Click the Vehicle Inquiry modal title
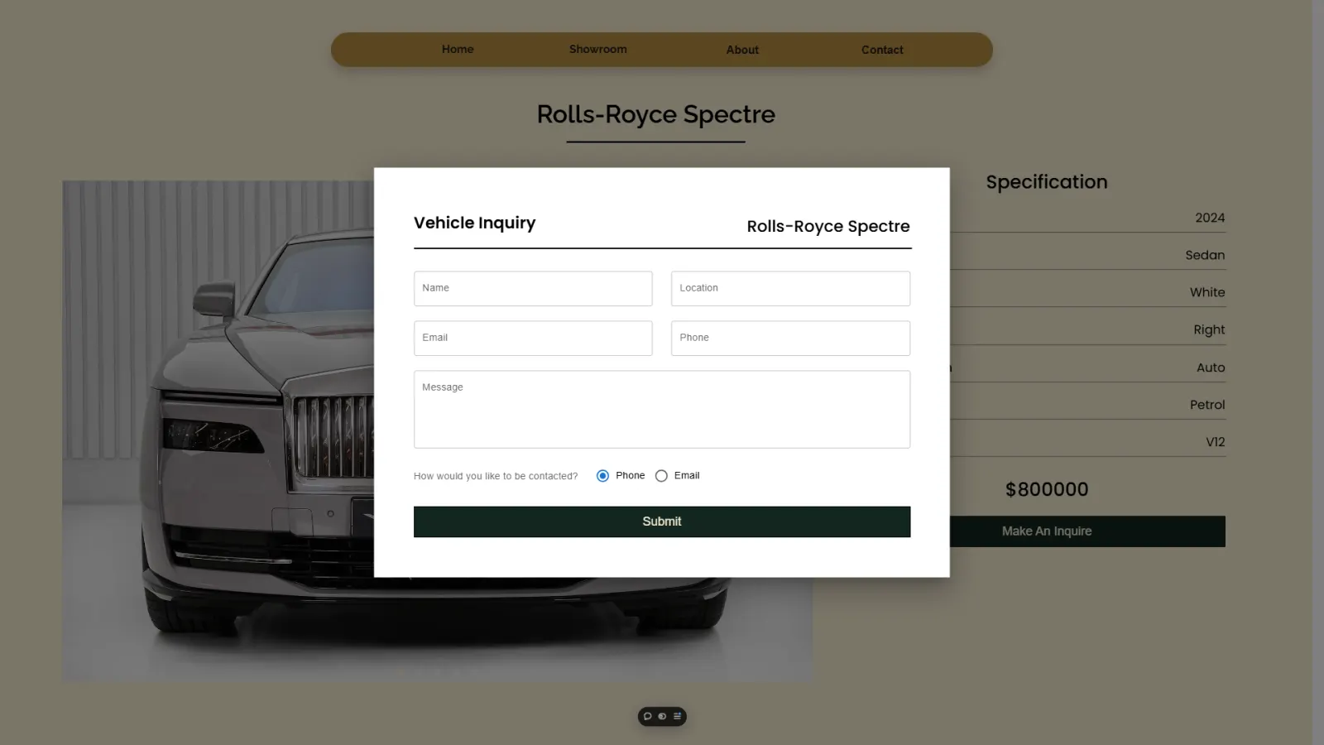The image size is (1324, 745). 474,223
